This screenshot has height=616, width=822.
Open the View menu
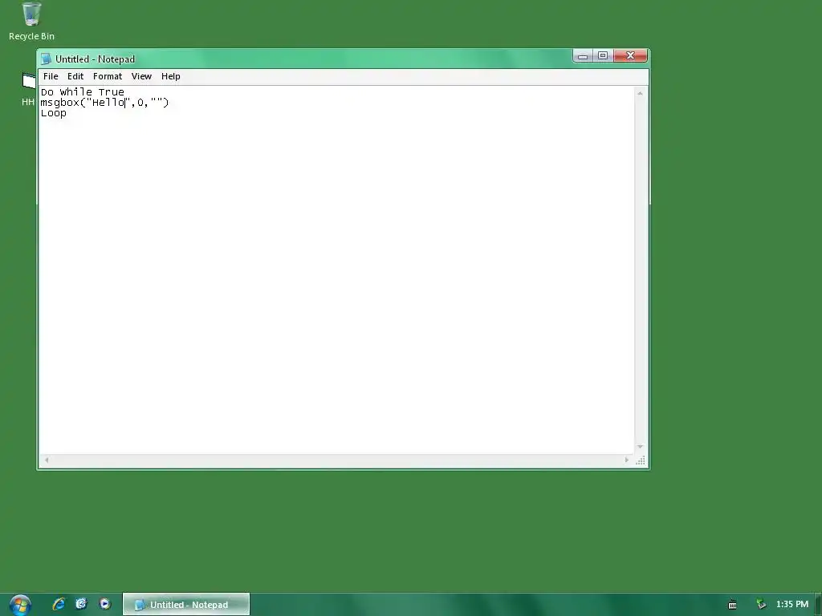[x=141, y=76]
